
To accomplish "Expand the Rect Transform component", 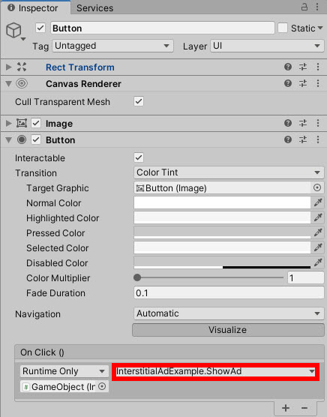I will click(9, 67).
